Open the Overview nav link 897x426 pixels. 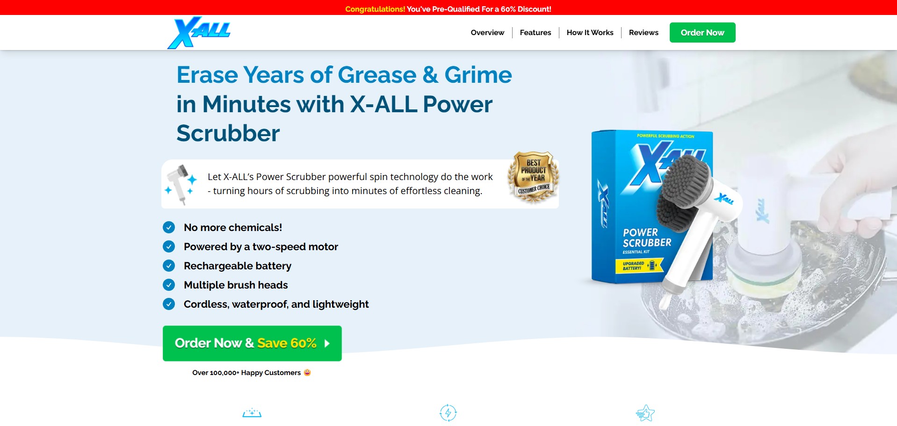[487, 32]
